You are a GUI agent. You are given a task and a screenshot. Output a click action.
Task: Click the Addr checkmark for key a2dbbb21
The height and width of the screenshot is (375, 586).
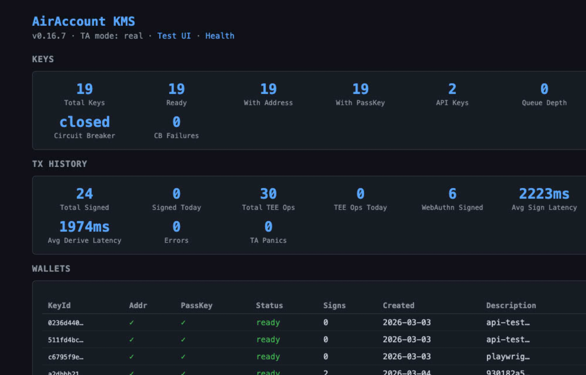131,372
